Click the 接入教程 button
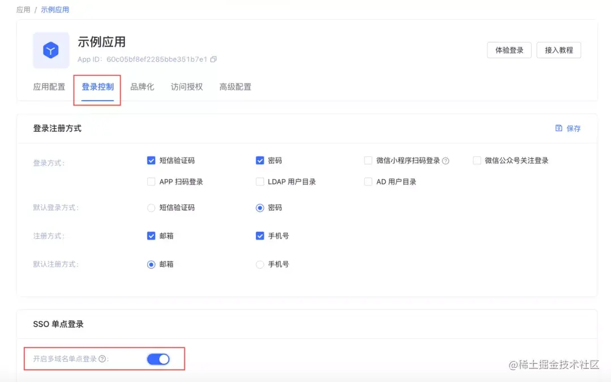The image size is (611, 382). coord(559,50)
